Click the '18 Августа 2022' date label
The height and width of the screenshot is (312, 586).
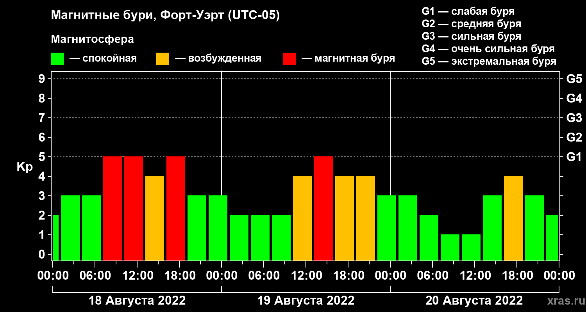pyautogui.click(x=137, y=301)
